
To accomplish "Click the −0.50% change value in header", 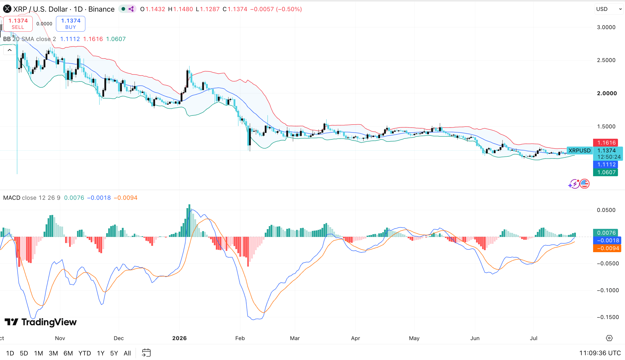I will 289,9.
